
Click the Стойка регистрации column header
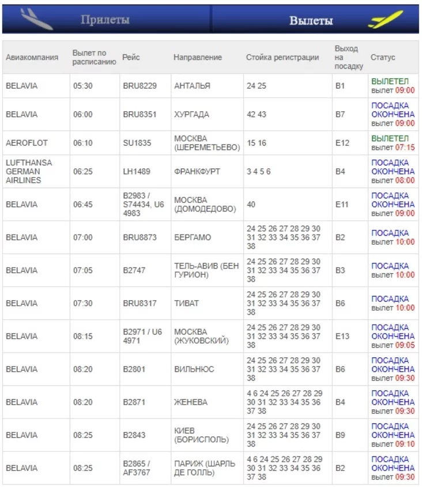pos(282,57)
